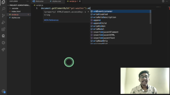Close the accessKey documentation popup
Image resolution: width=170 pixels, height=95 pixels.
[x=88, y=12]
